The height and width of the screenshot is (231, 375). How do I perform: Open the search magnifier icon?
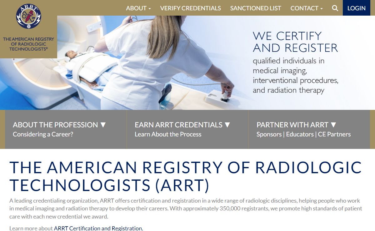click(x=335, y=8)
